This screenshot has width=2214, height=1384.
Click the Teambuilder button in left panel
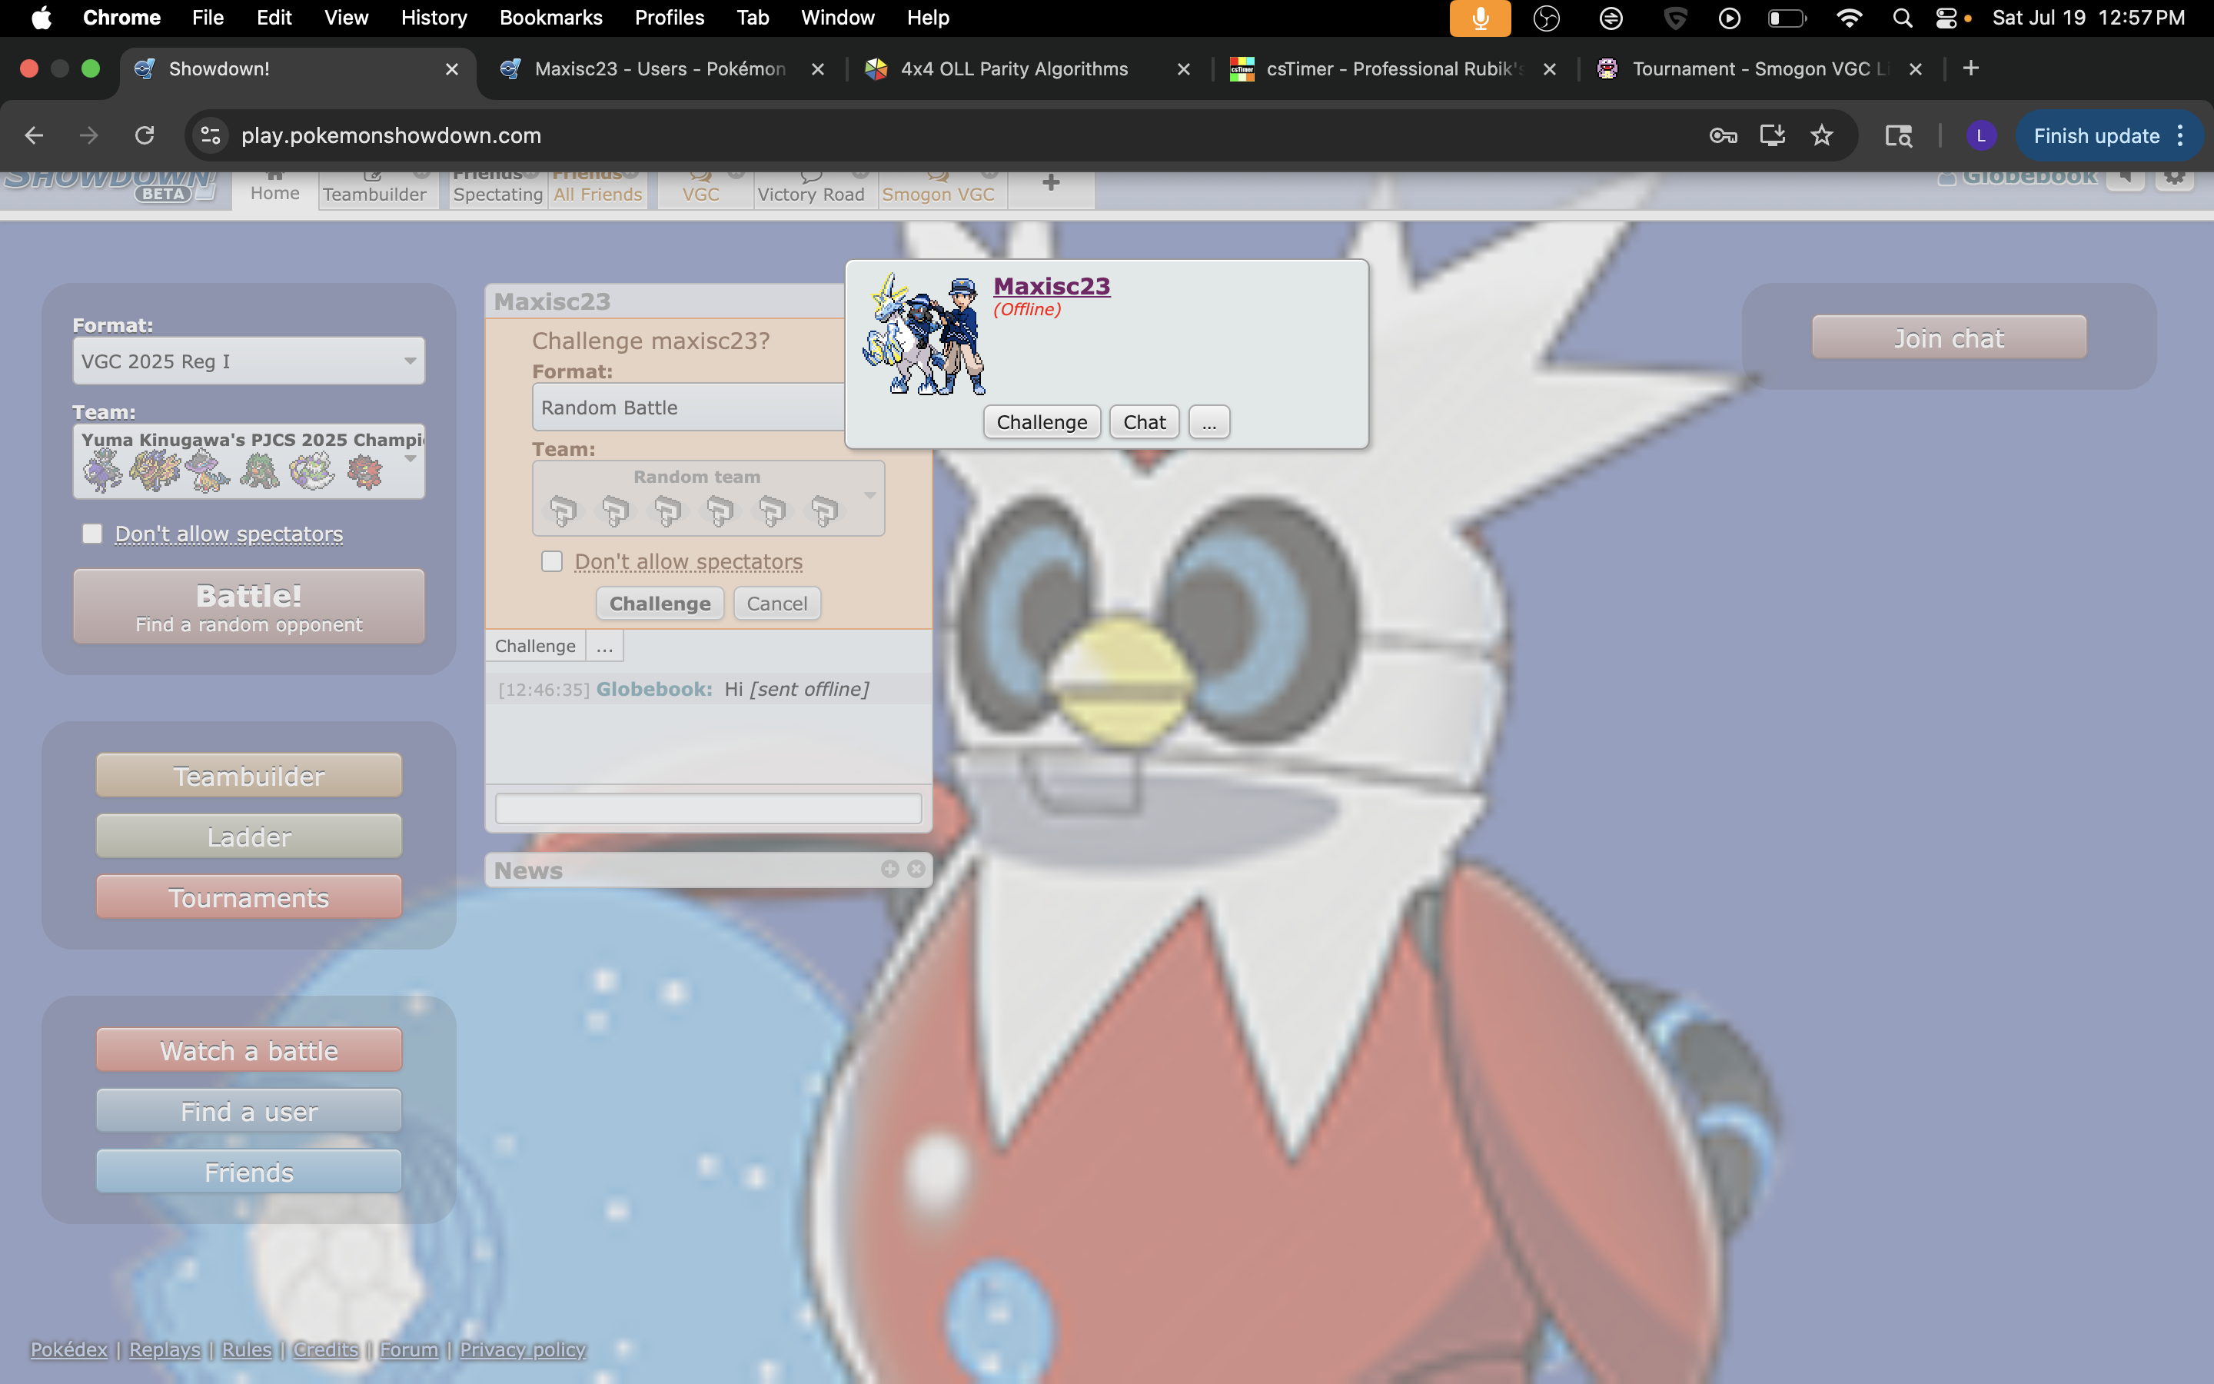click(x=249, y=777)
